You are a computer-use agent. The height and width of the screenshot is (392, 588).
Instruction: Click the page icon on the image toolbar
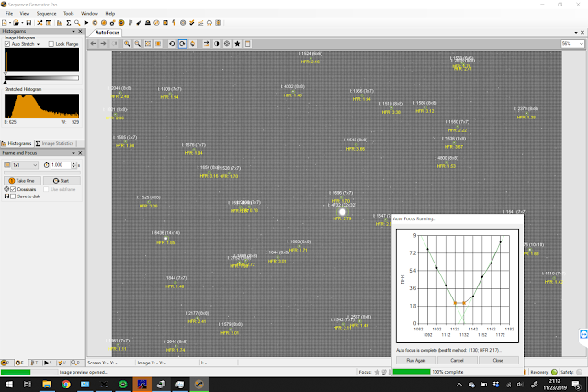click(x=247, y=44)
